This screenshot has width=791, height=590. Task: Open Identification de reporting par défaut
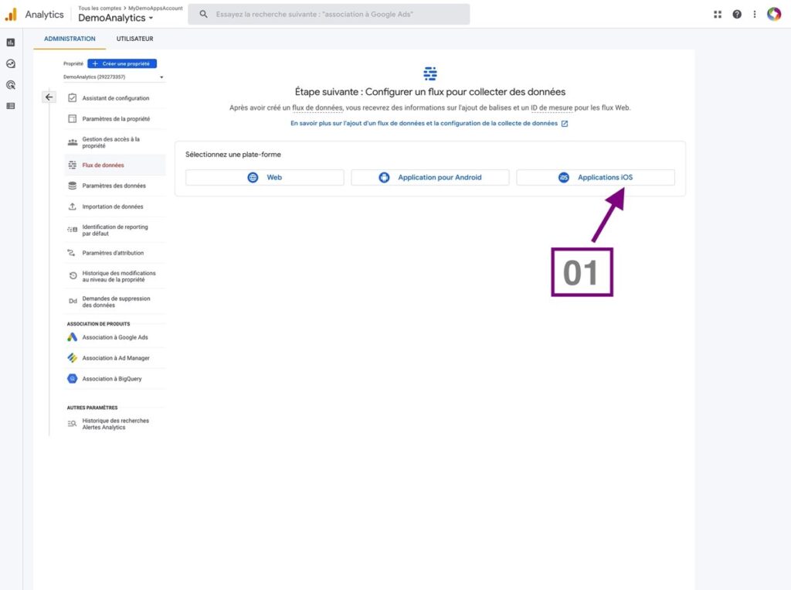[x=115, y=230]
